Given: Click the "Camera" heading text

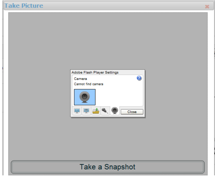Looking at the screenshot, I should tap(80, 79).
